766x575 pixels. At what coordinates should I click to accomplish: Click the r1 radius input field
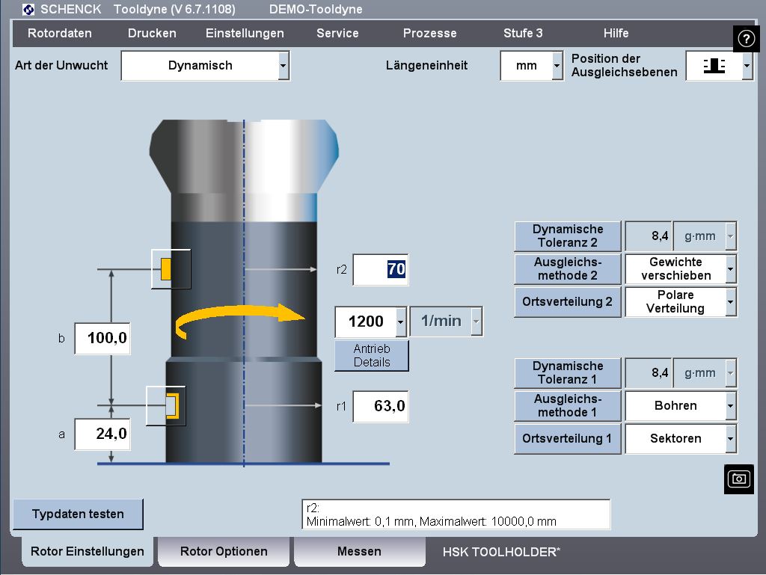tap(381, 406)
